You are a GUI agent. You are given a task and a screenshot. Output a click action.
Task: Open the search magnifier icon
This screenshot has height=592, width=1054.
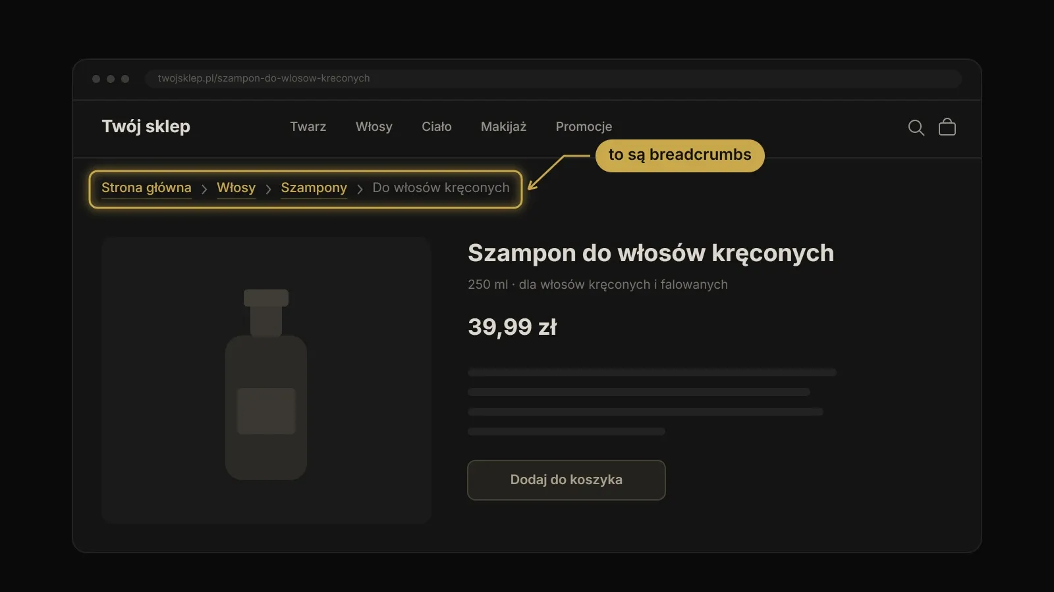(x=916, y=128)
